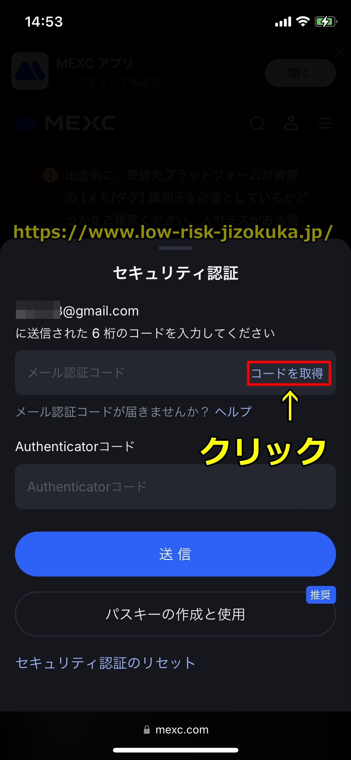
Task: Click the MEXC header logo
Action: pos(66,123)
